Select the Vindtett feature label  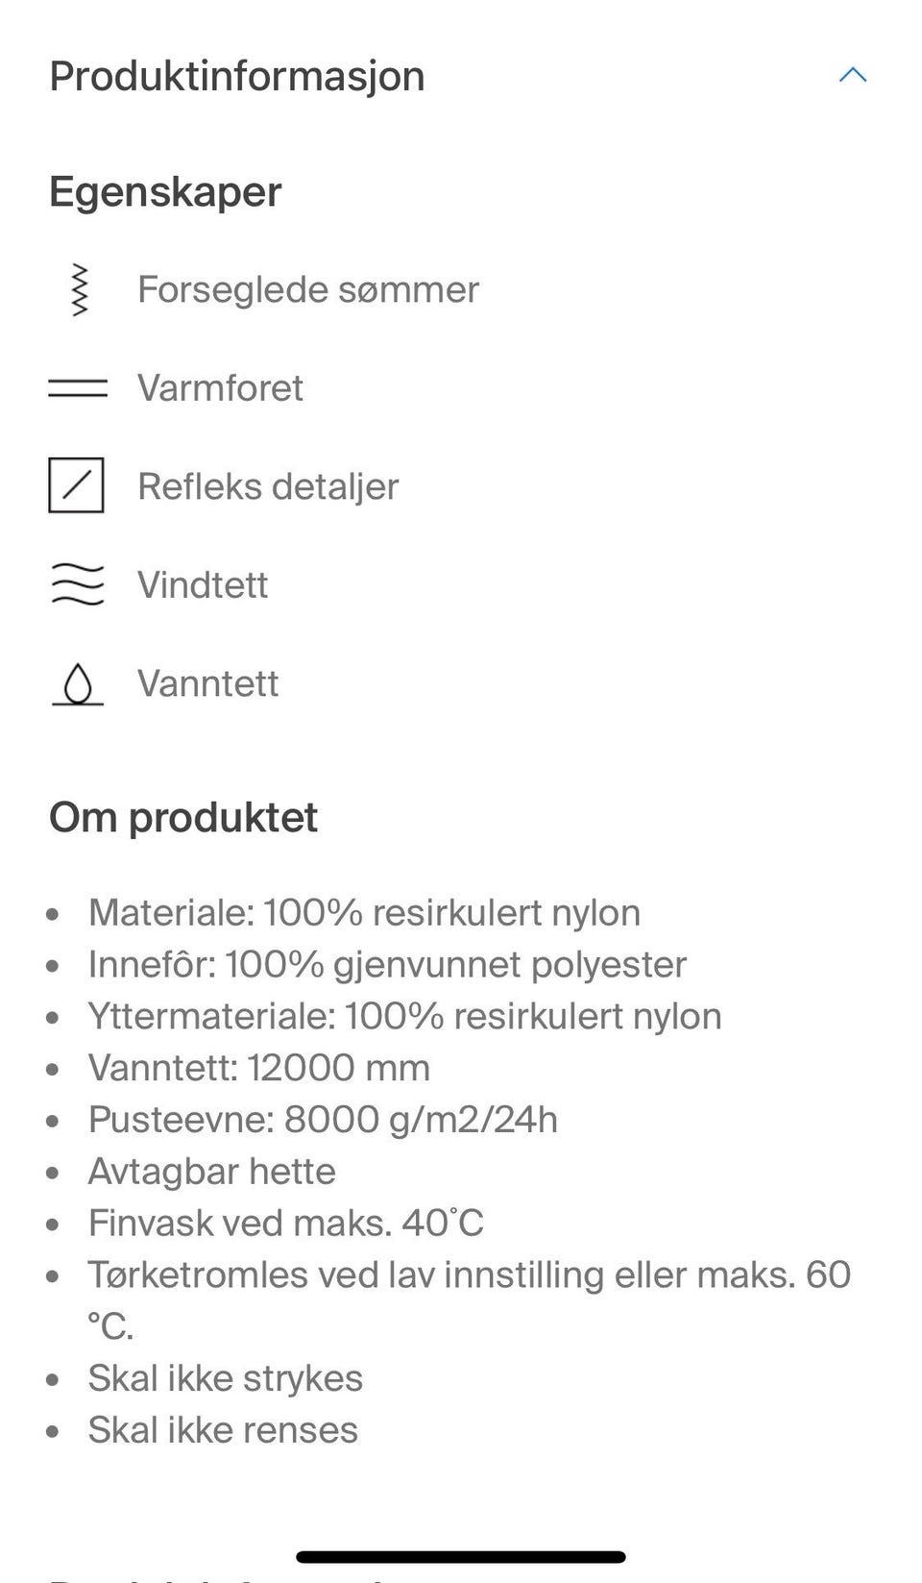tap(203, 584)
